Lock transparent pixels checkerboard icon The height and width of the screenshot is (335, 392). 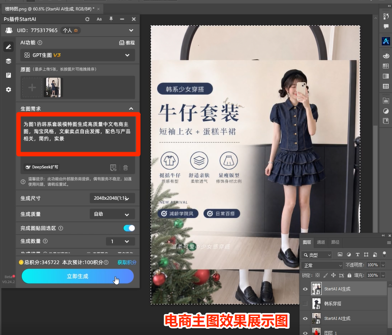[x=317, y=275]
